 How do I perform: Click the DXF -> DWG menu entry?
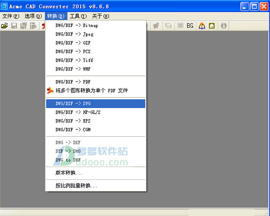click(96, 151)
